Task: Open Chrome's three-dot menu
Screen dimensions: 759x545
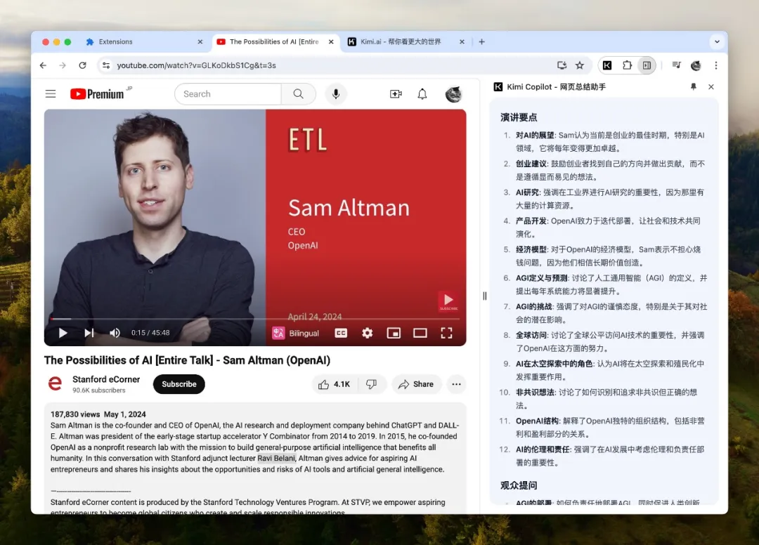Action: pyautogui.click(x=715, y=65)
